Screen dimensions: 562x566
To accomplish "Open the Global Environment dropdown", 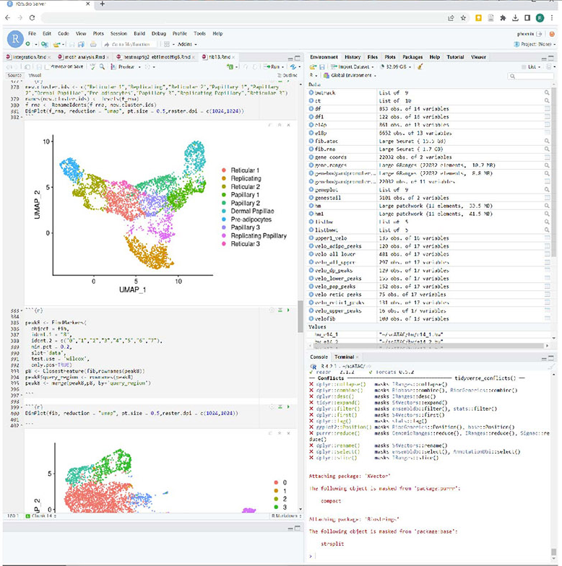I will click(x=350, y=75).
